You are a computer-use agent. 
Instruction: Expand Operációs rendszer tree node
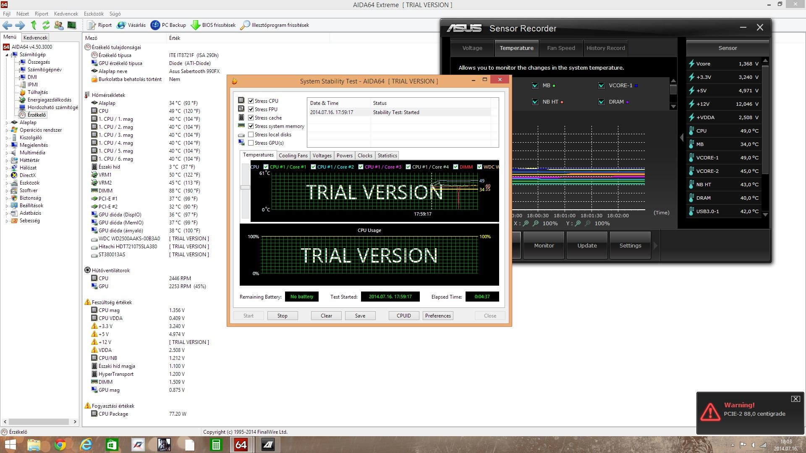pos(7,130)
